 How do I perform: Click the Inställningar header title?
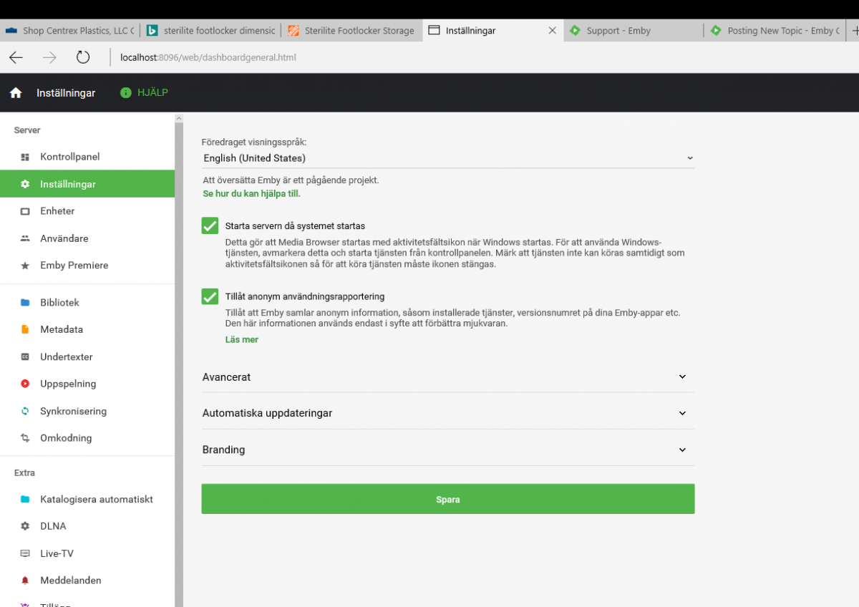coord(66,93)
